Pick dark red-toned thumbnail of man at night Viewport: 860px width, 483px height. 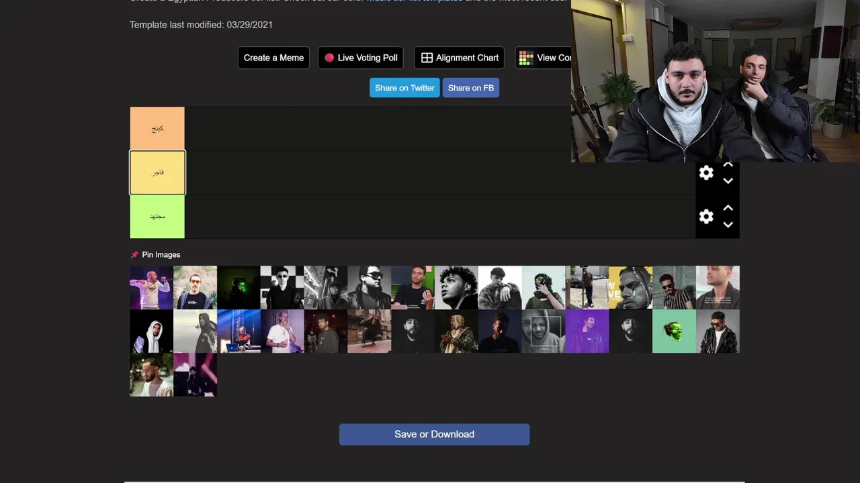coord(326,331)
